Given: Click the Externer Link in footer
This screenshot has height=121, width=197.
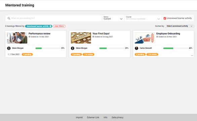Looking at the screenshot, I should coord(93,118).
